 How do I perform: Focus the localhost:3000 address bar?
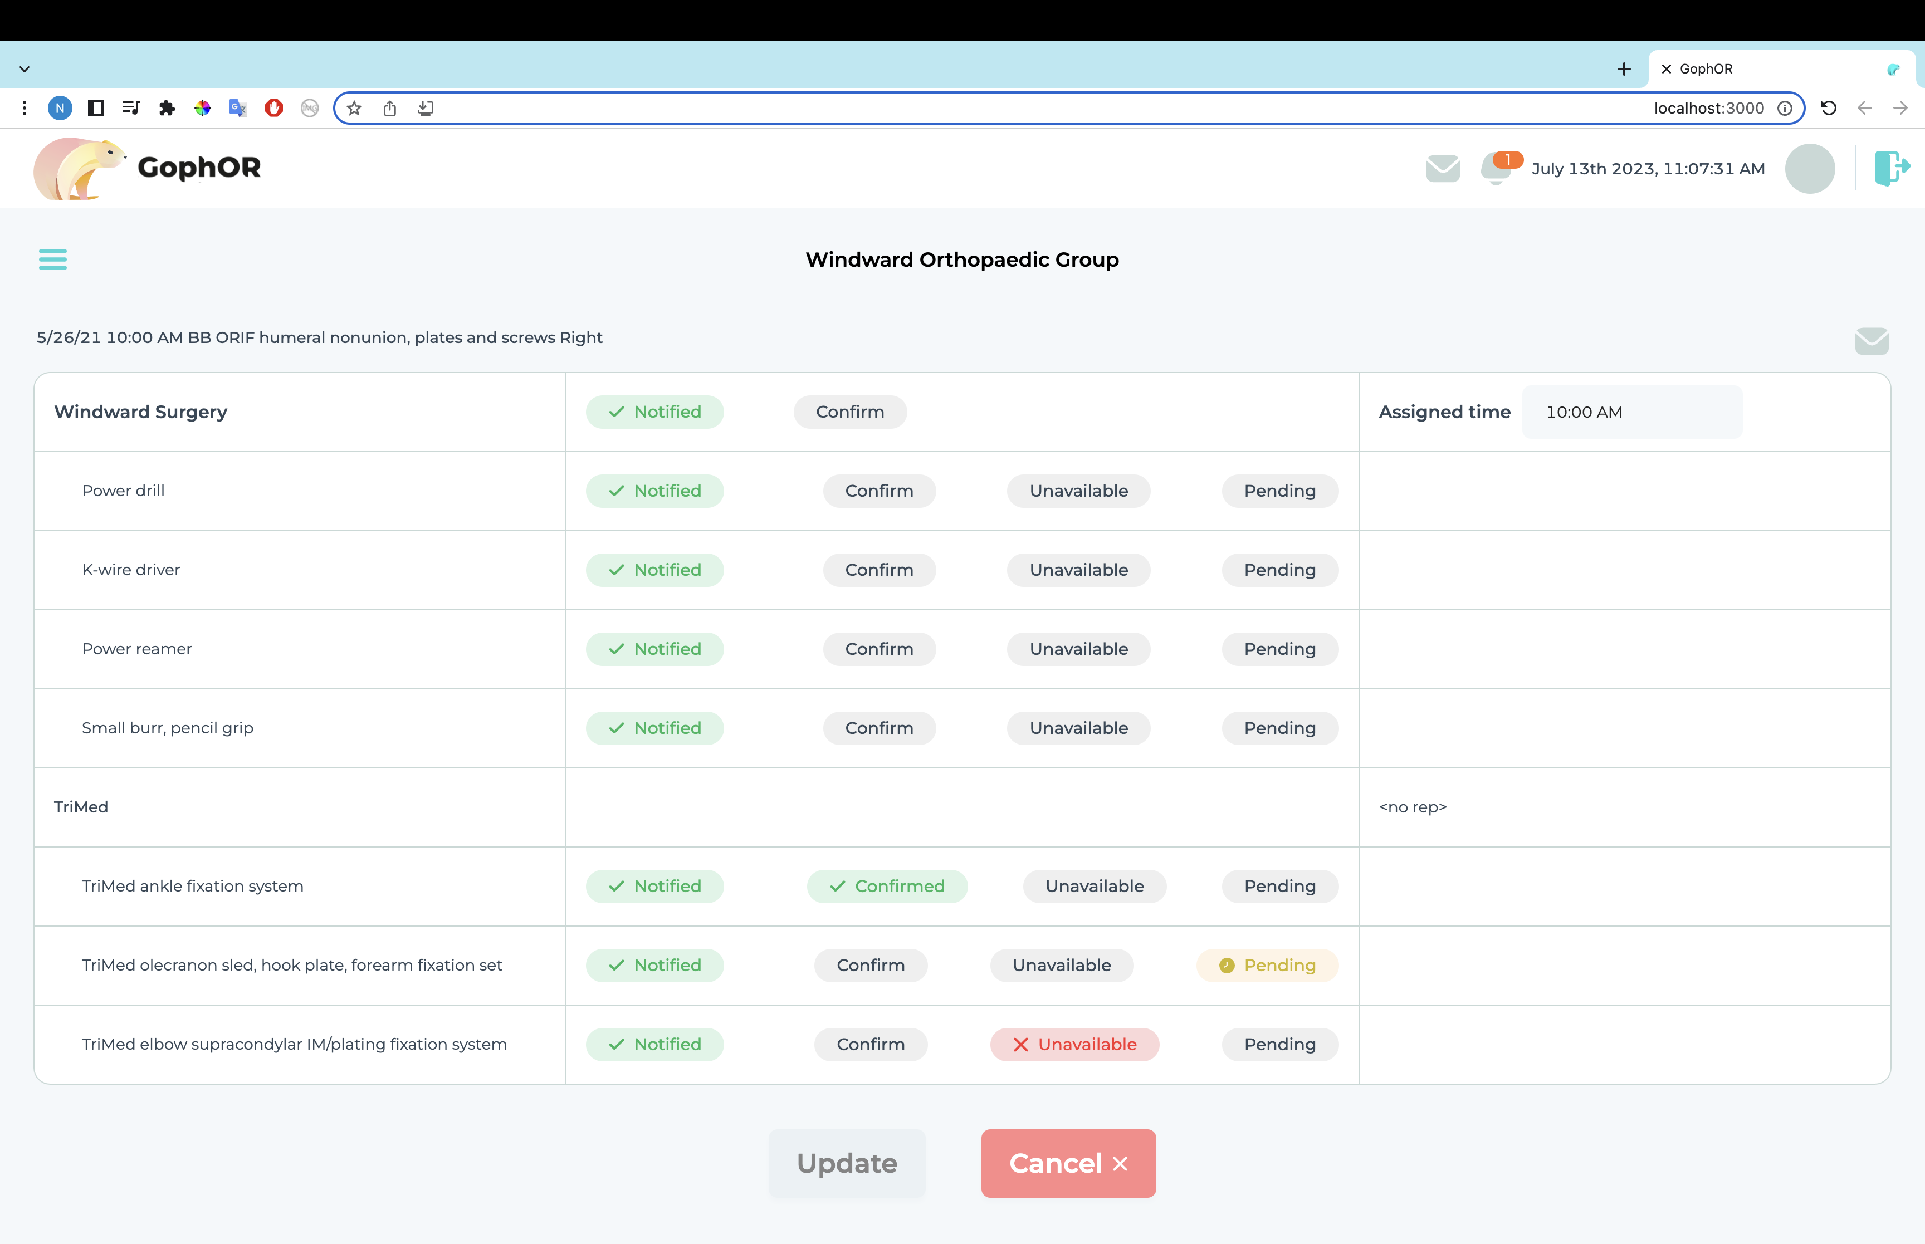pos(1069,108)
